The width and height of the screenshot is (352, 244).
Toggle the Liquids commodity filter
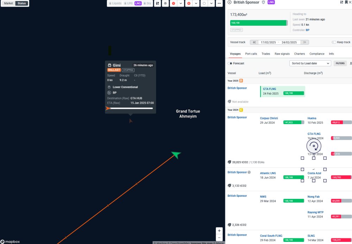pos(115,4)
